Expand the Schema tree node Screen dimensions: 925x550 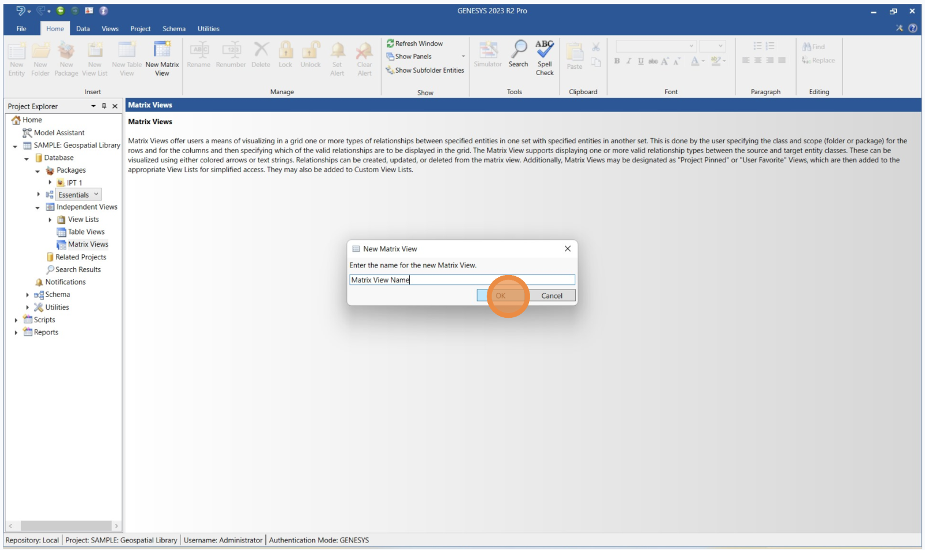pyautogui.click(x=27, y=295)
